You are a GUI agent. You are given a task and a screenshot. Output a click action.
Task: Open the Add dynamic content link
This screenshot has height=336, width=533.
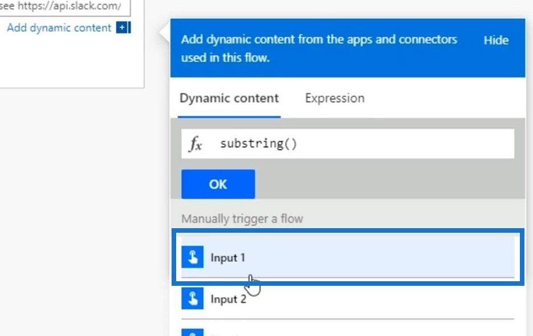59,28
